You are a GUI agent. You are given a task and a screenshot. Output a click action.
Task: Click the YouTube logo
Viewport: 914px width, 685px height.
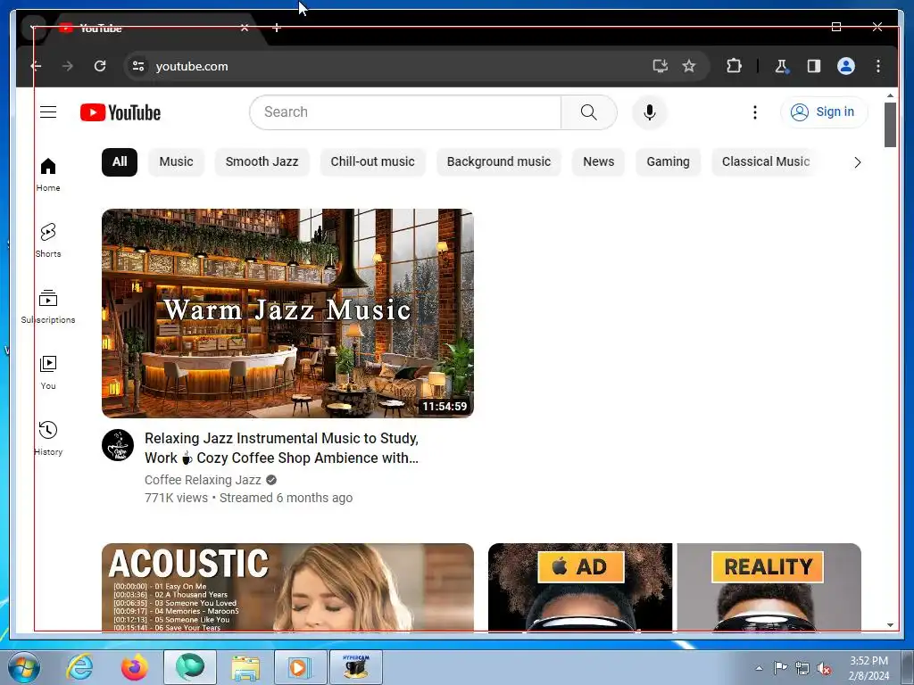tap(120, 112)
